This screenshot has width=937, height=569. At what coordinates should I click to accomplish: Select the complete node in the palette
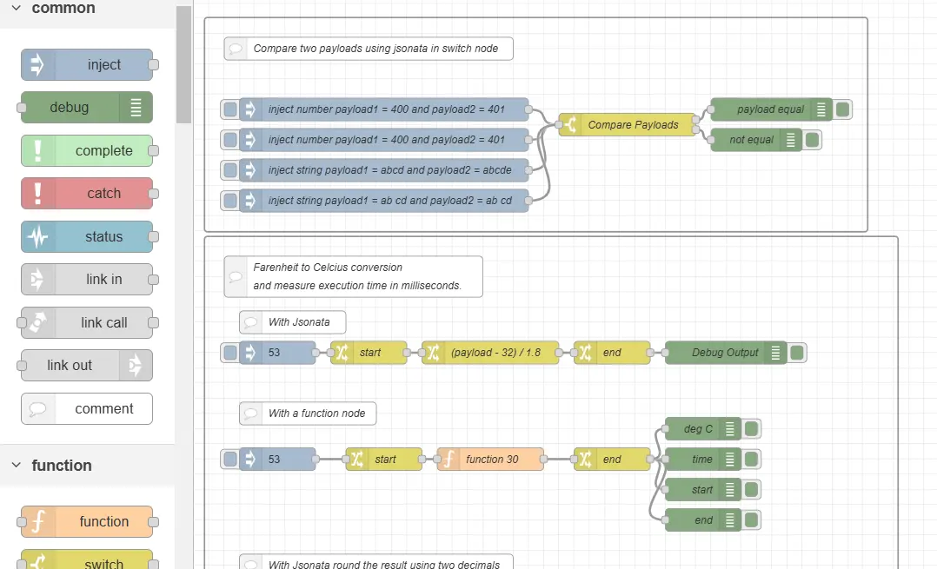click(87, 151)
